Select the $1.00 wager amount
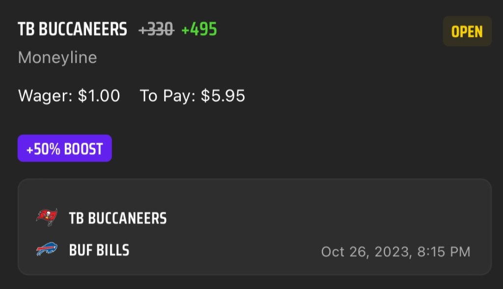Viewport: 503px width, 289px height. click(x=99, y=96)
